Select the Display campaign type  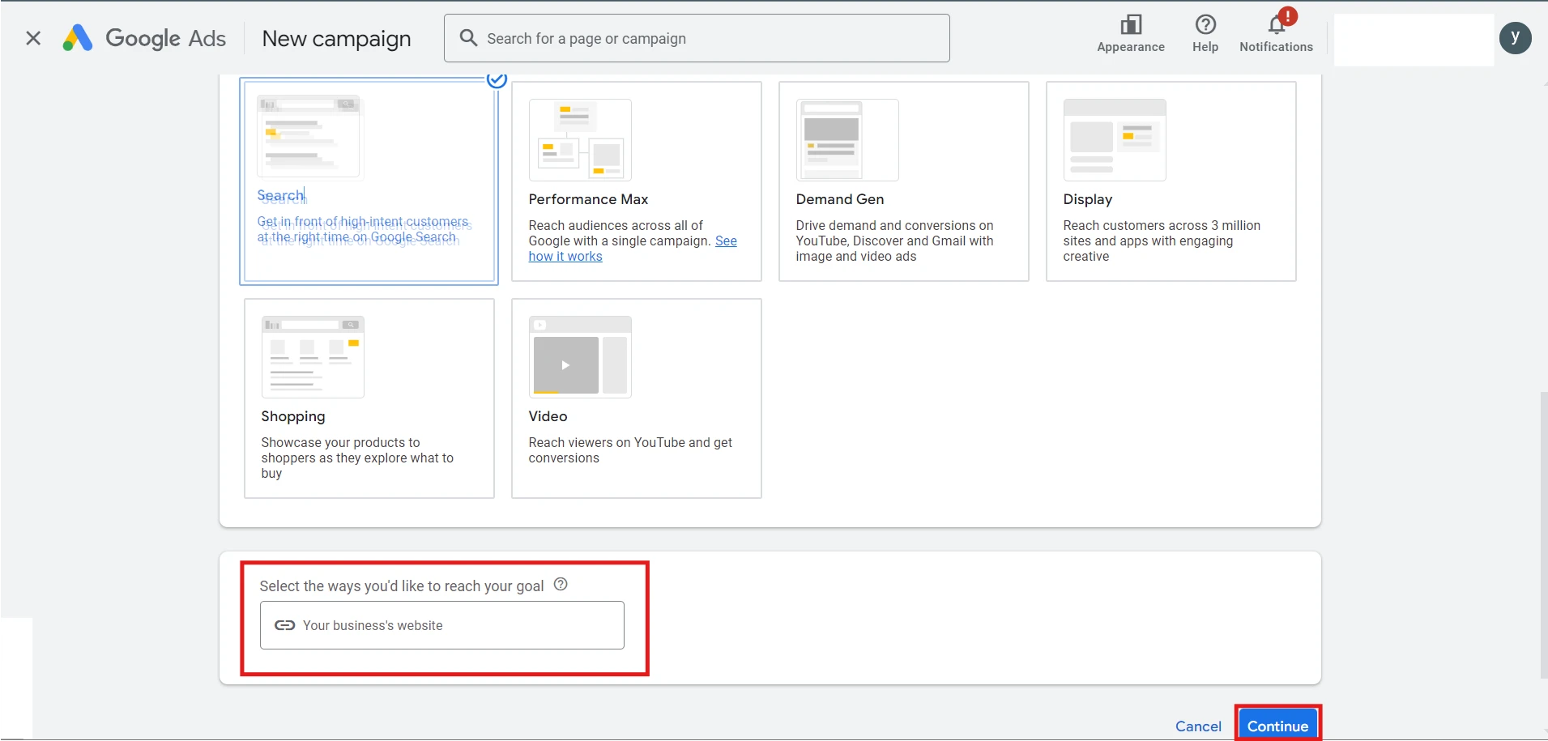click(1171, 181)
